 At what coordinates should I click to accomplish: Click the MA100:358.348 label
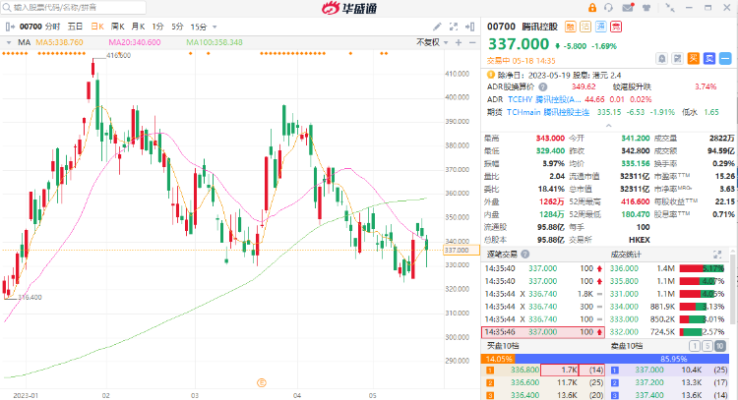coord(215,43)
